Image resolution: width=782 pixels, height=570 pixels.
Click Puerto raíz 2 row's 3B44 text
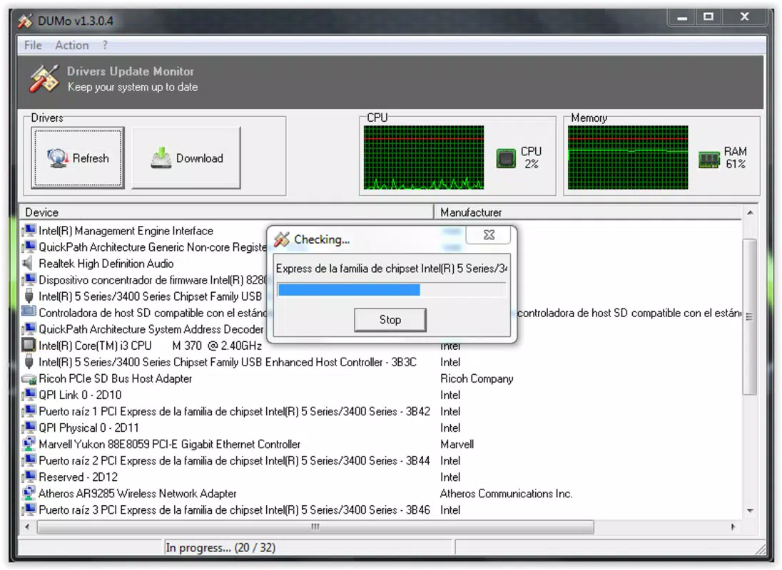(x=418, y=461)
